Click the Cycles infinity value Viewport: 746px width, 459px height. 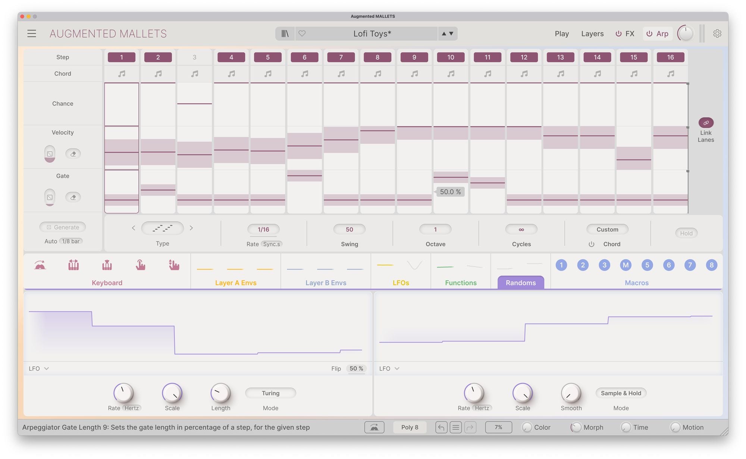click(521, 229)
